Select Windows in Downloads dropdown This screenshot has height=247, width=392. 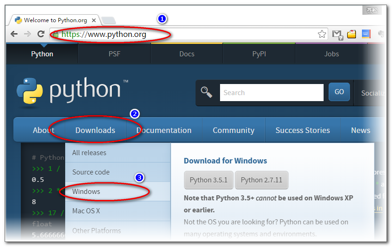tap(118, 192)
